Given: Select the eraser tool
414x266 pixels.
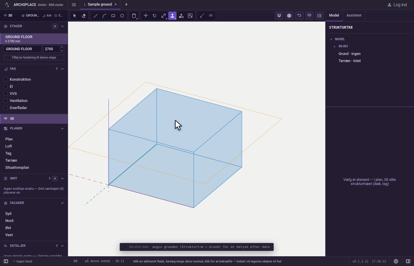Looking at the screenshot, I should coord(84,16).
